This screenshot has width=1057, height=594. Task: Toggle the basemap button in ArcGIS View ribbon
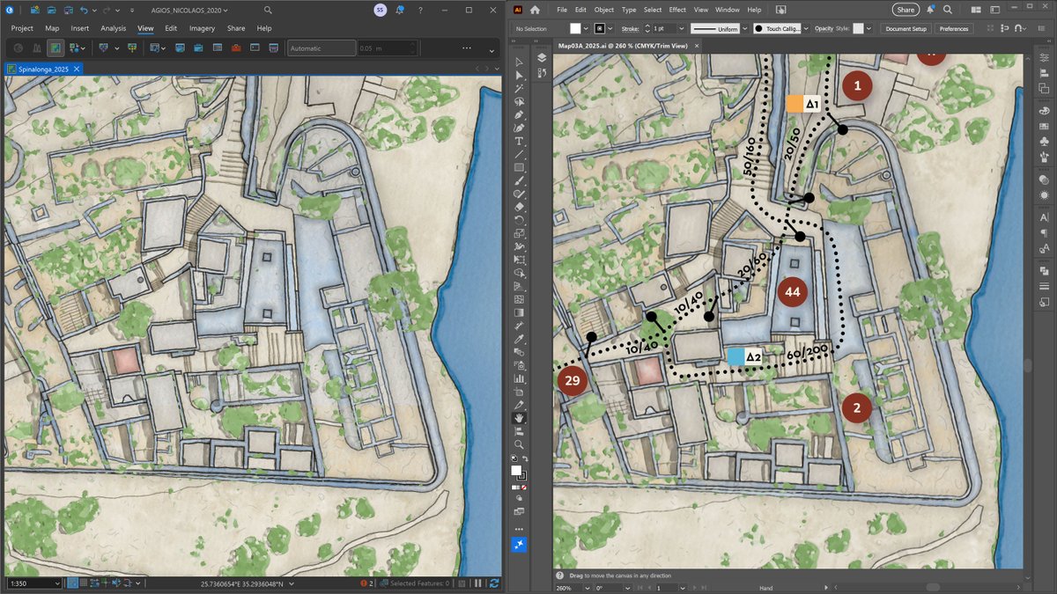(55, 48)
